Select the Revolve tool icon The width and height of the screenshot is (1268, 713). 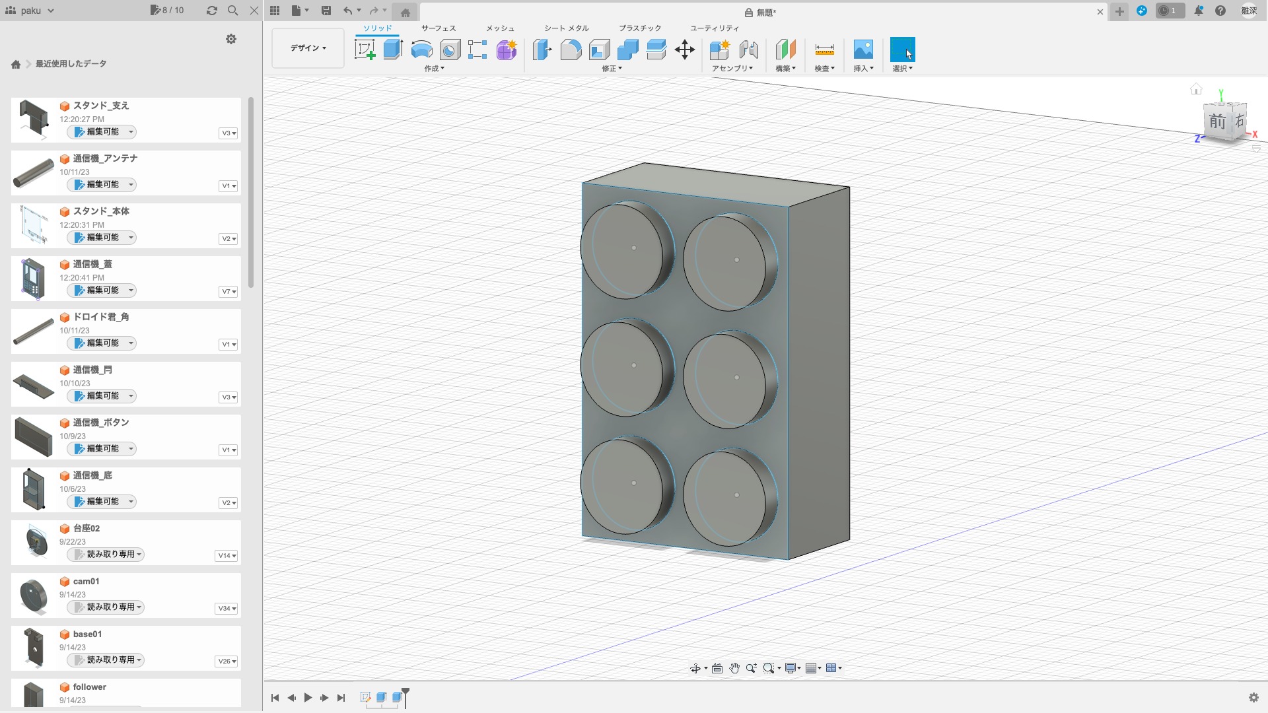coord(421,50)
